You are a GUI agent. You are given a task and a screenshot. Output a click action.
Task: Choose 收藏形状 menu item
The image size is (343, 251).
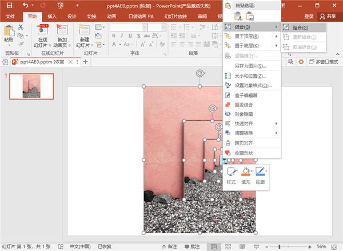252,153
